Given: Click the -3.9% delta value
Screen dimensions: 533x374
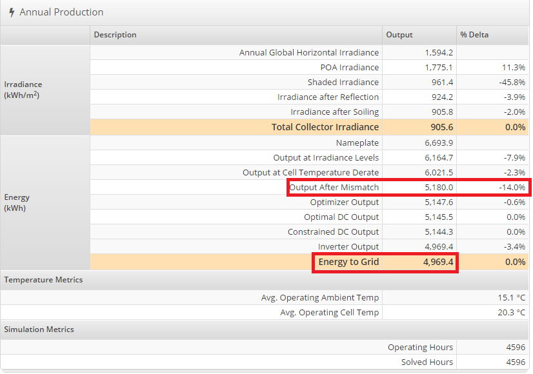Looking at the screenshot, I should click(514, 97).
